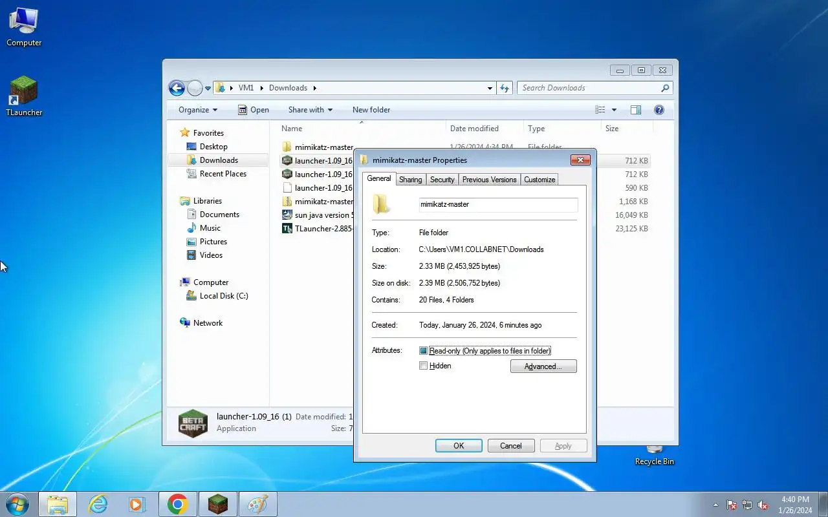This screenshot has width=828, height=517.
Task: Go back in Explorer navigation
Action: [x=177, y=88]
